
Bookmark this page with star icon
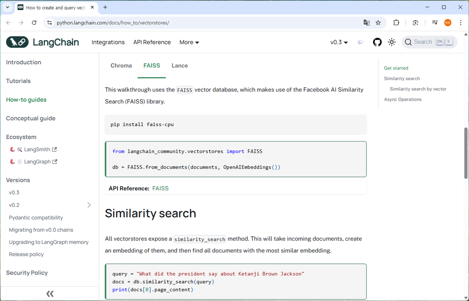pos(378,23)
